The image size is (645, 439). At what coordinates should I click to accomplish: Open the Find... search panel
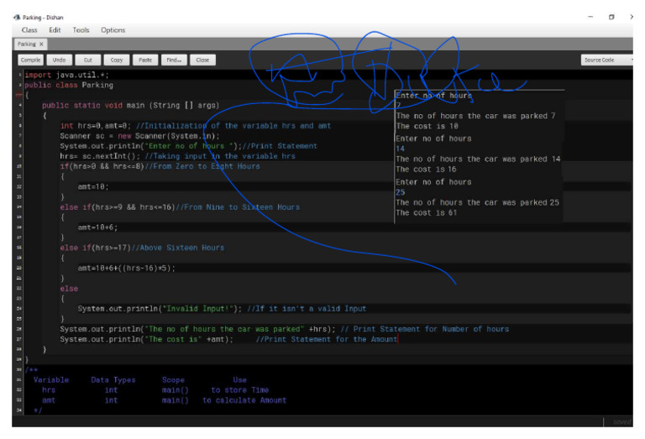(174, 60)
